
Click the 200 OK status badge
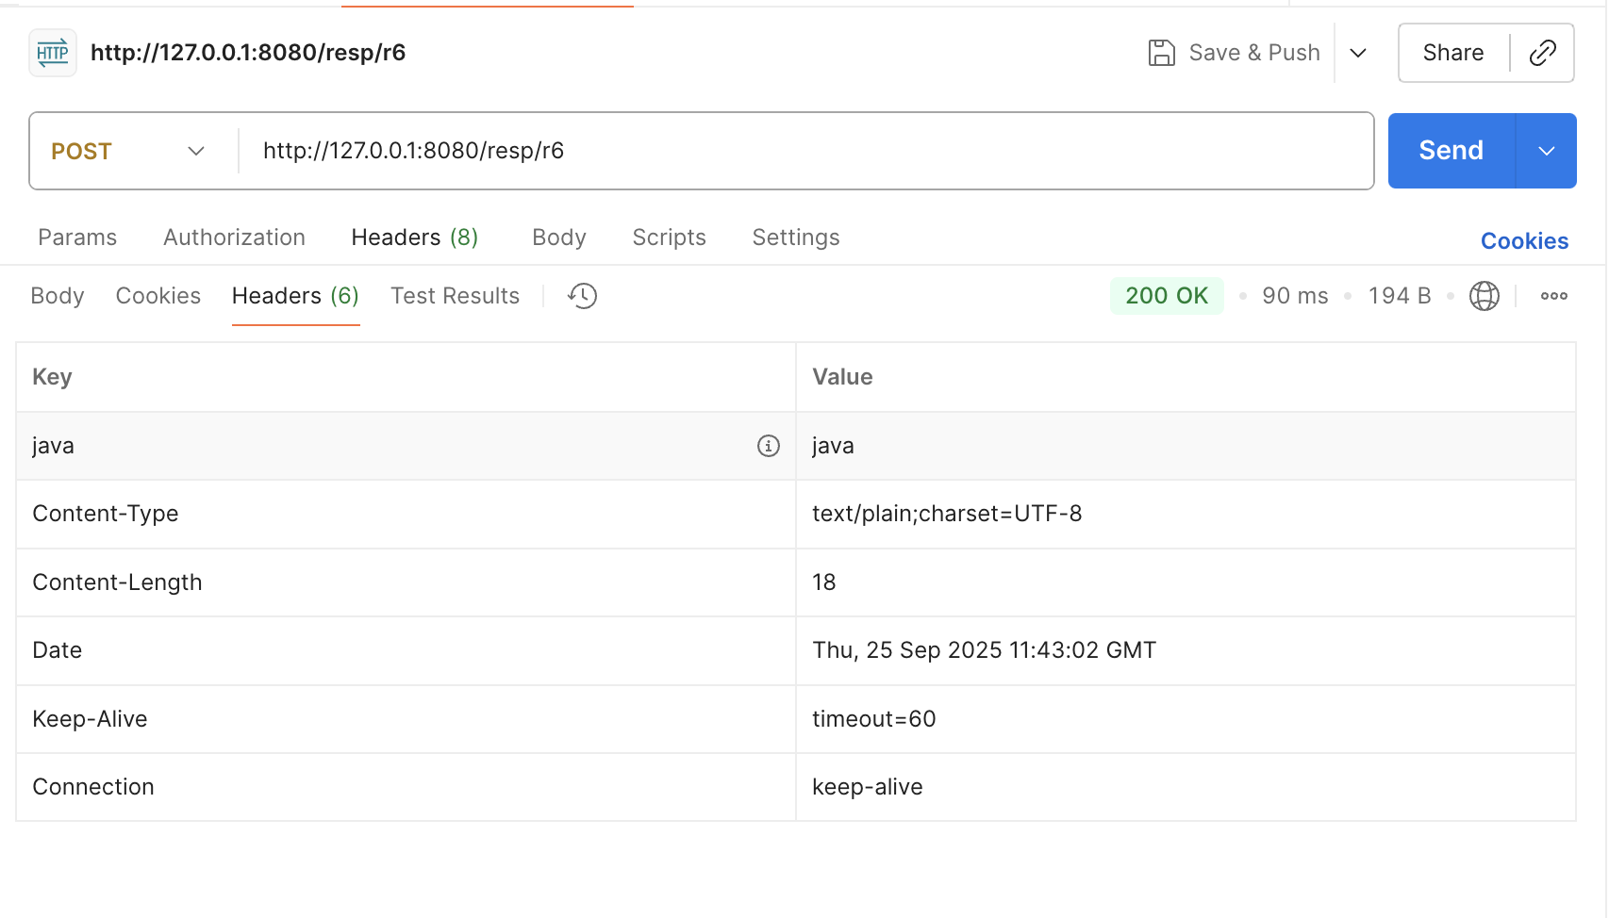point(1167,296)
